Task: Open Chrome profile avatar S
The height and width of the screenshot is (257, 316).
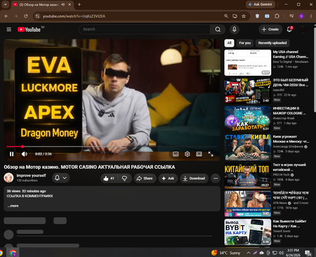Action: (x=301, y=16)
